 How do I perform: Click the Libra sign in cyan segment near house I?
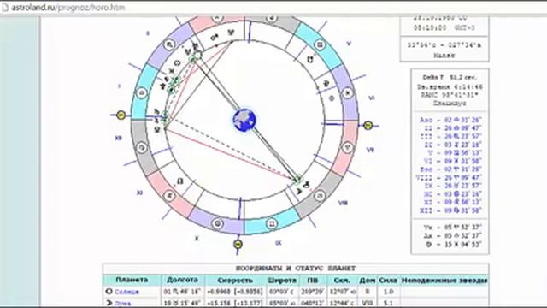[142, 93]
